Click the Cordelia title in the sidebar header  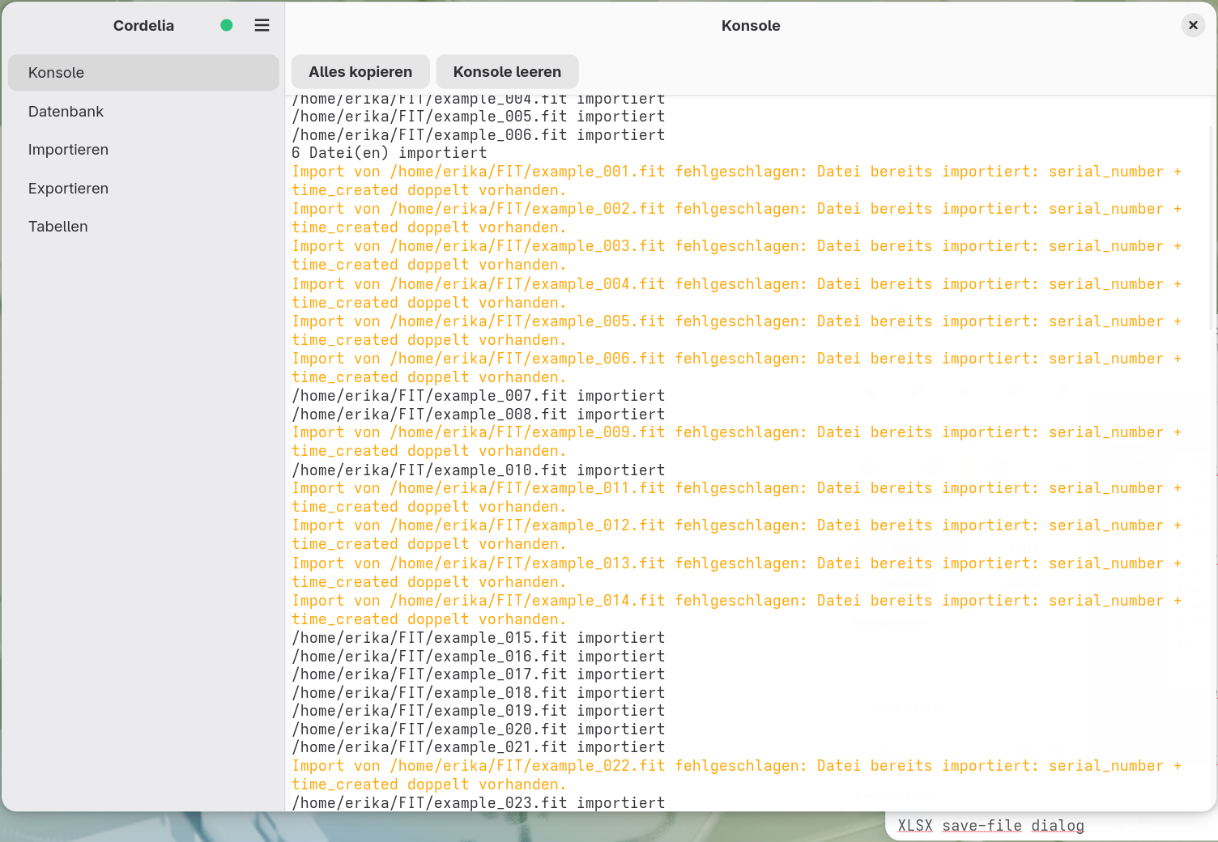(143, 25)
